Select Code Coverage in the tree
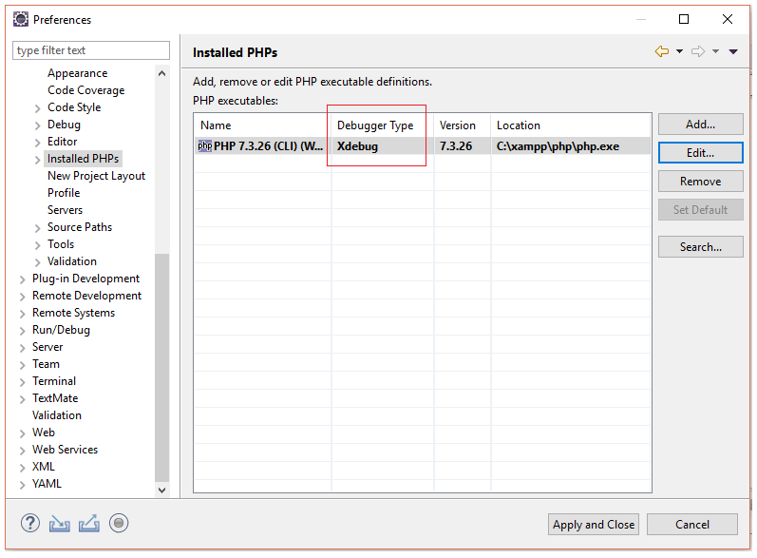 point(85,90)
